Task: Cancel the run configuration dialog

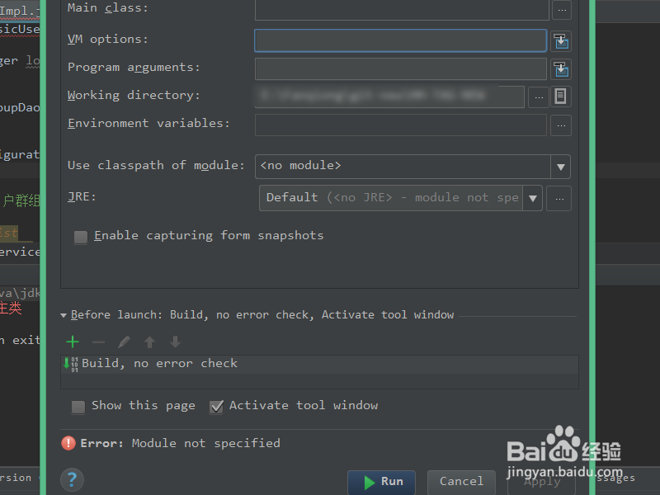Action: [461, 482]
